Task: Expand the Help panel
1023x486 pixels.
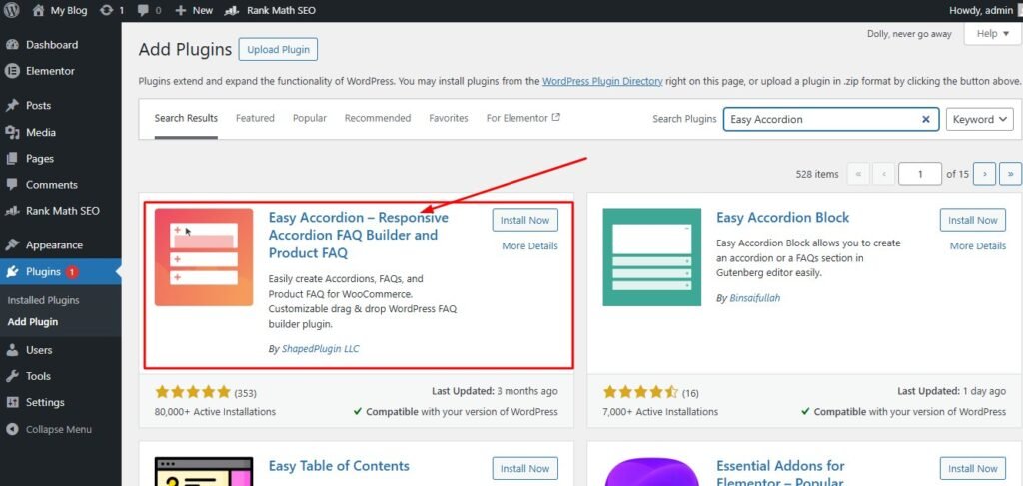Action: point(992,34)
